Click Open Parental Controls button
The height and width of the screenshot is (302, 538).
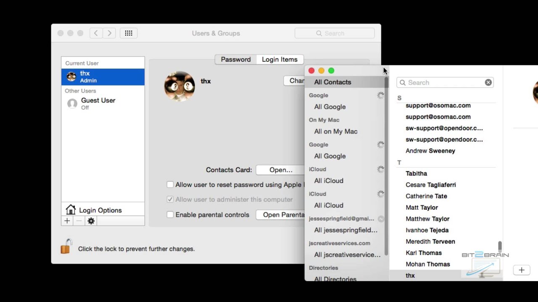click(280, 215)
